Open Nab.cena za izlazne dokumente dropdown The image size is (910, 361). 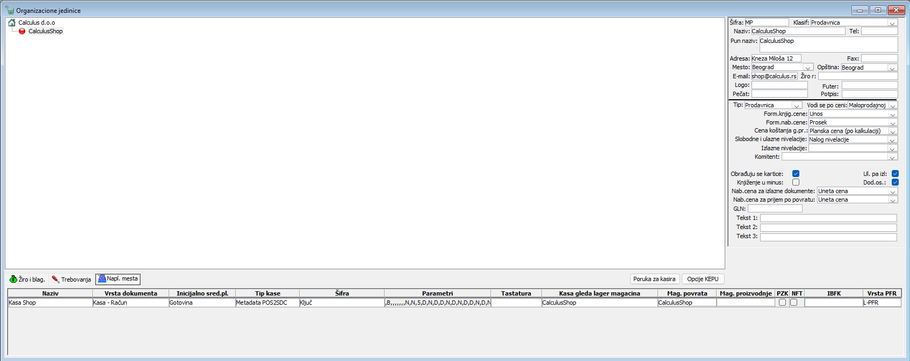[x=892, y=191]
